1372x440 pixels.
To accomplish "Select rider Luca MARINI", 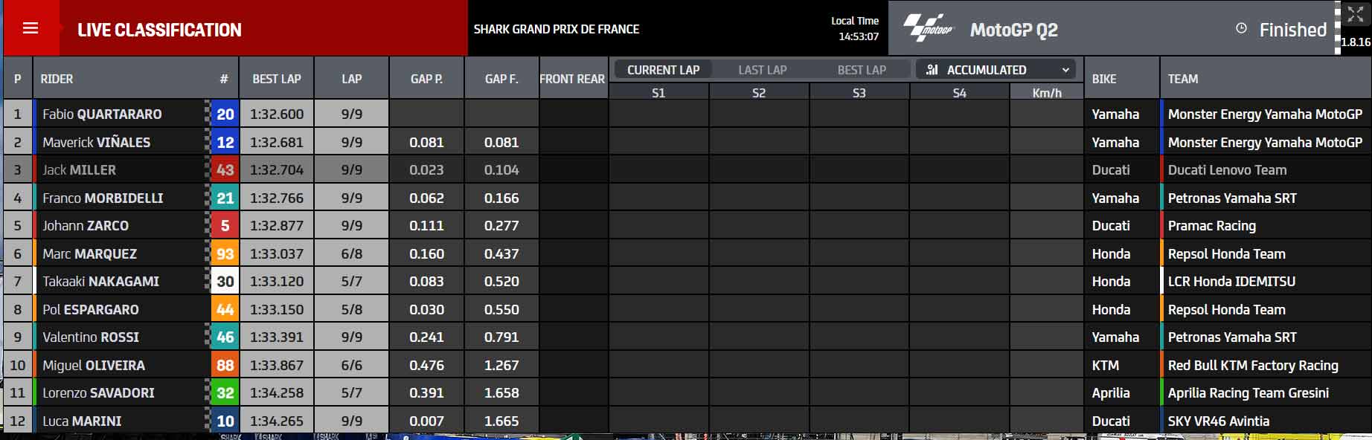I will click(82, 421).
